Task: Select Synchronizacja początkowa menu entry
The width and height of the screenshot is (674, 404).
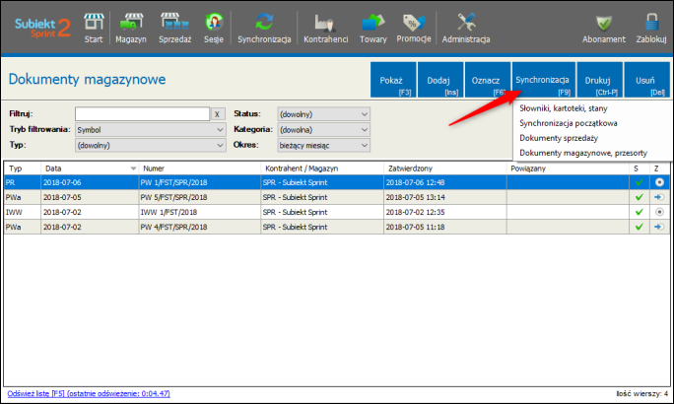Action: (x=569, y=123)
